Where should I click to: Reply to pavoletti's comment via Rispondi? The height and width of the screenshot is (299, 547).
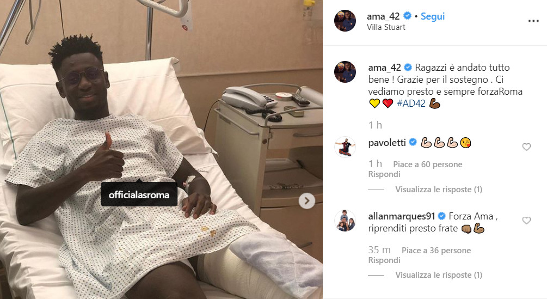384,174
